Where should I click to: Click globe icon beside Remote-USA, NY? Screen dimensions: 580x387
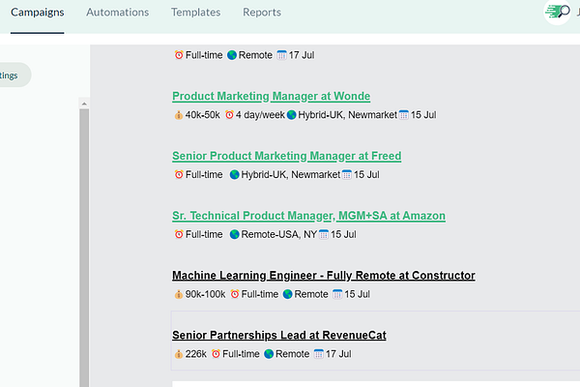234,234
